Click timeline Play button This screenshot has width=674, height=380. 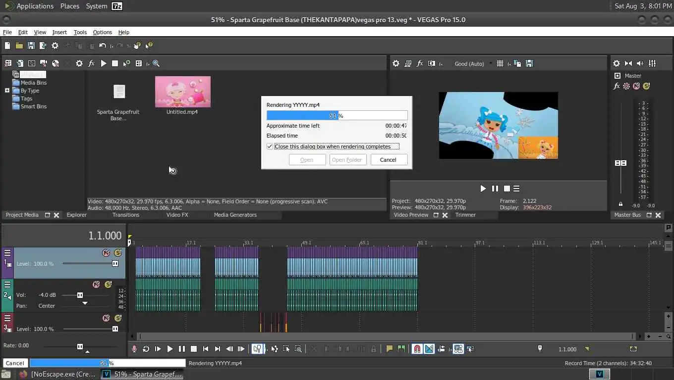[170, 349]
